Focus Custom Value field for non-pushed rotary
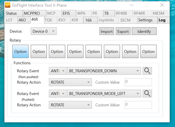Screen dimensions: 175x127 tap(138, 82)
